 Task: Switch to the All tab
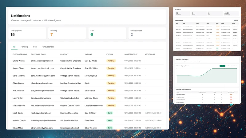tap(14, 47)
